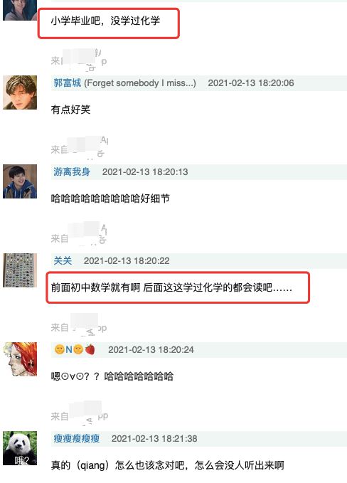The width and height of the screenshot is (347, 483).
Task: Open 关关 patterned avatar image
Action: [x=20, y=270]
